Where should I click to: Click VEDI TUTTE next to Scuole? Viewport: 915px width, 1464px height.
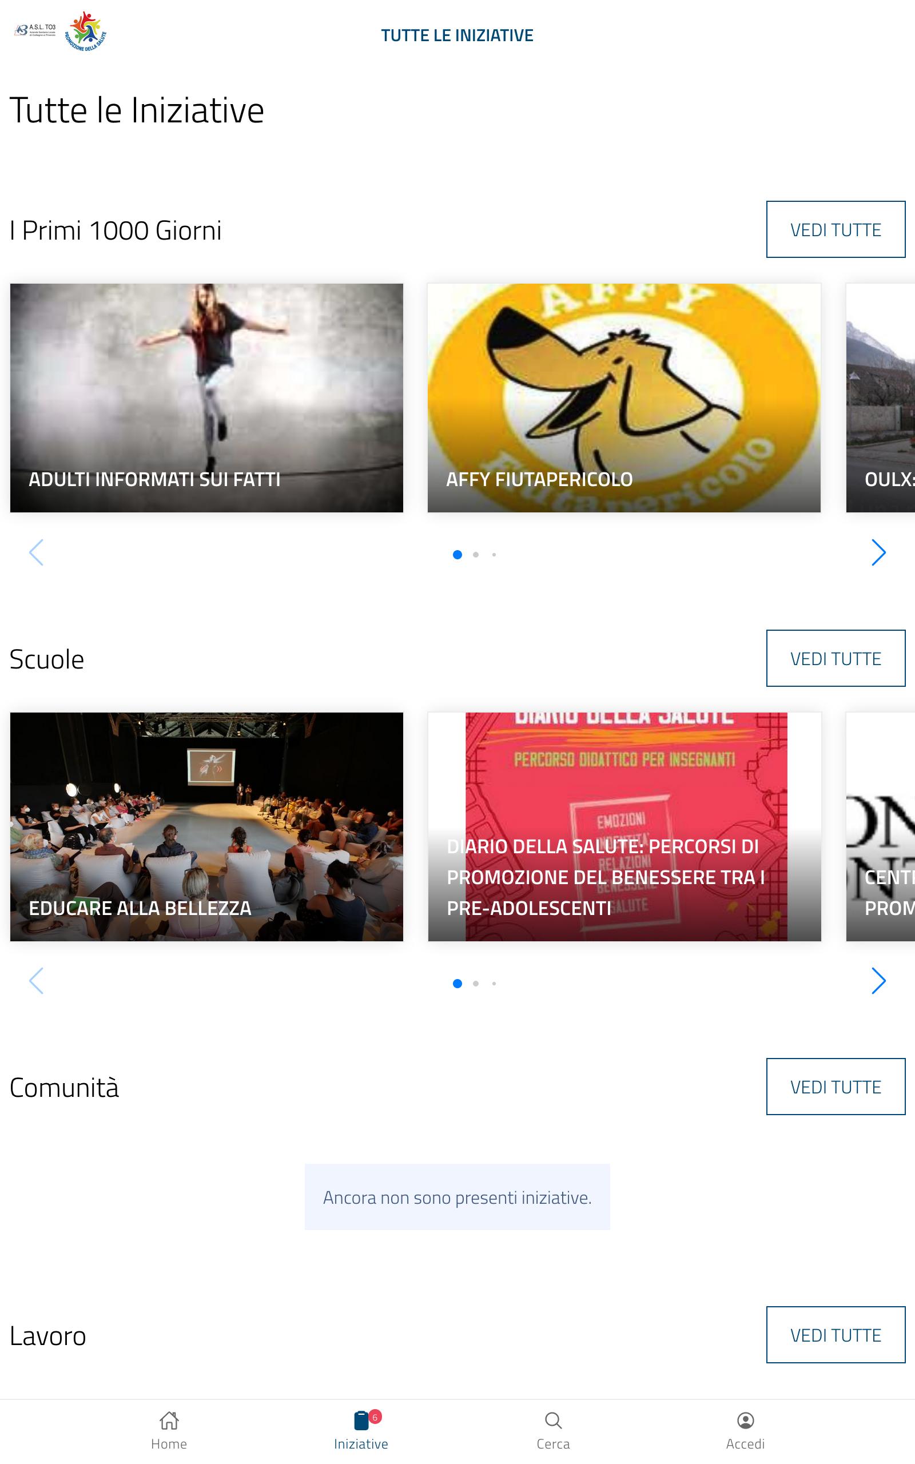[x=836, y=658]
